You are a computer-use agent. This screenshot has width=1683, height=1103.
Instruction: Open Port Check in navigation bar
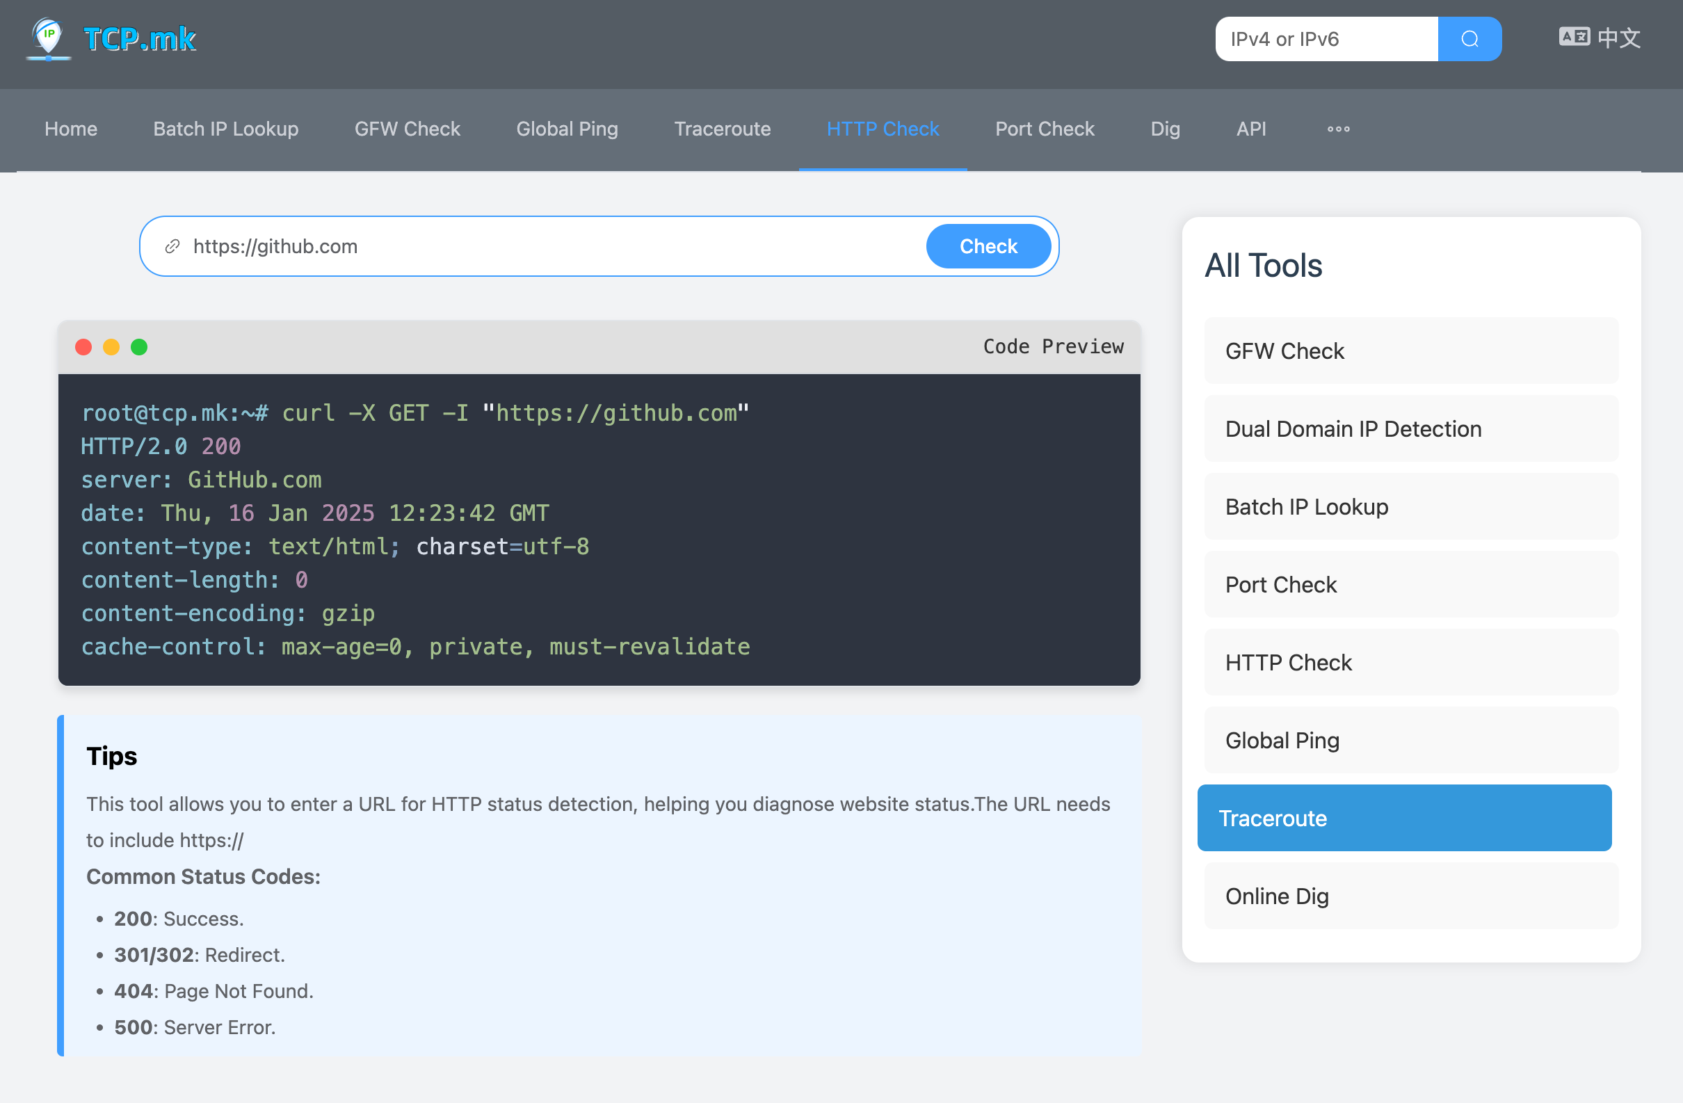coord(1045,129)
